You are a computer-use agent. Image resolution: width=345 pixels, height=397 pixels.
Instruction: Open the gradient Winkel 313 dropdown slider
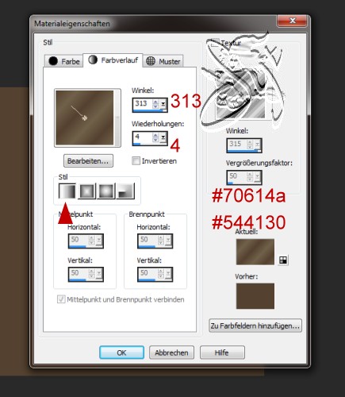pos(163,104)
